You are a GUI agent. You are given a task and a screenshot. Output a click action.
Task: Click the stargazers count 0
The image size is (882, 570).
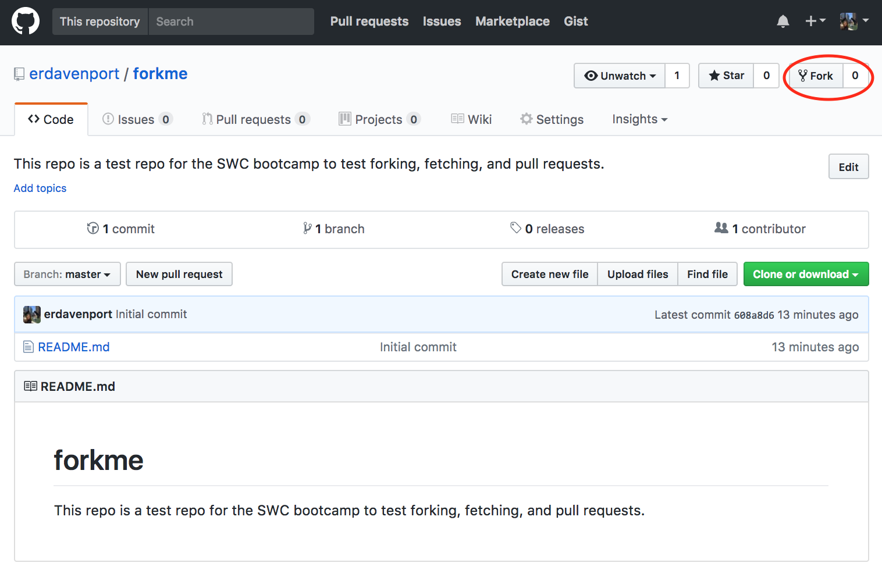[766, 76]
